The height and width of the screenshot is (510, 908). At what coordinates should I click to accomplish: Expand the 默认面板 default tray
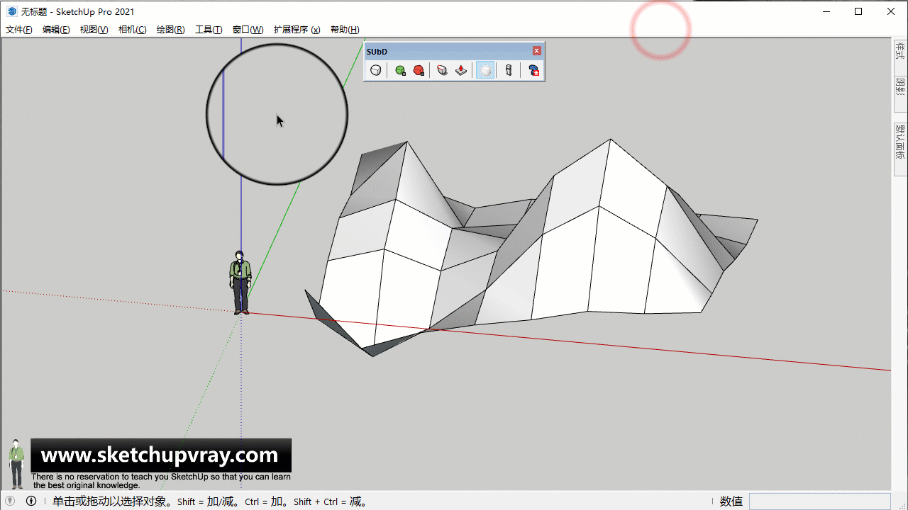pyautogui.click(x=899, y=141)
